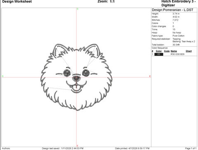This screenshot has height=150, width=198.
Task: Click the black color swatch numbered 63
Action: (159, 54)
